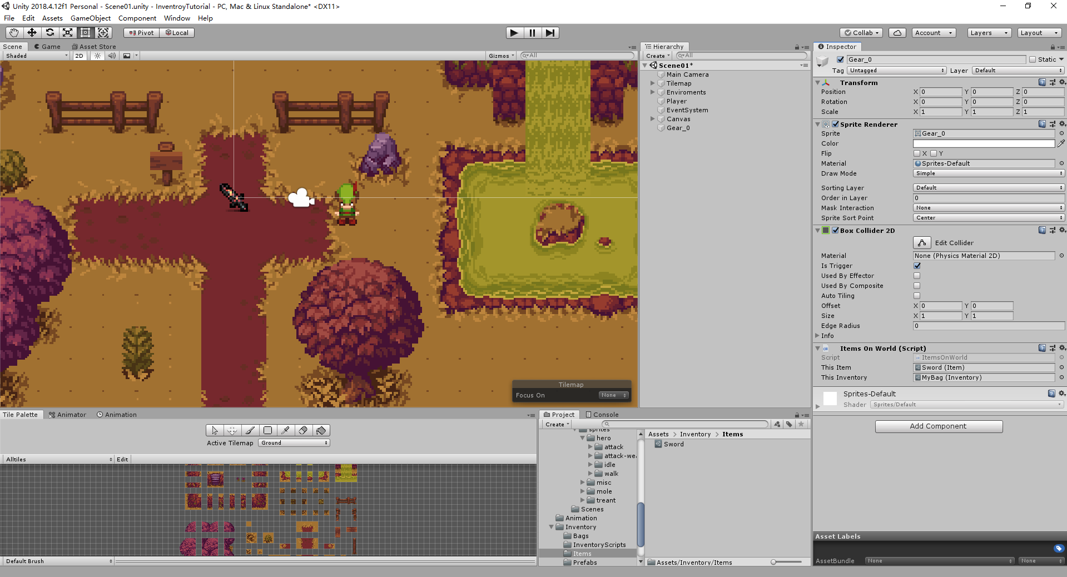
Task: Toggle the 2D view mode in Scene view
Action: click(79, 56)
